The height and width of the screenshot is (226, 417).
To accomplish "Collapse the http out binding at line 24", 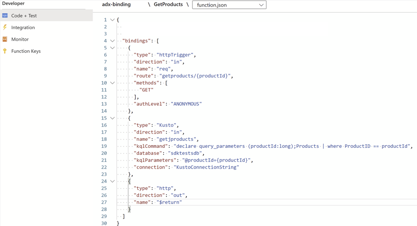I will (x=113, y=181).
